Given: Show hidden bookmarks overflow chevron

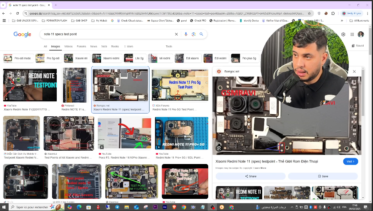Looking at the screenshot, I should [342, 21].
